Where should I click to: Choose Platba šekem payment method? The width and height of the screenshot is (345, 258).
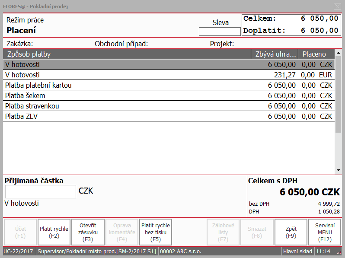(x=169, y=96)
